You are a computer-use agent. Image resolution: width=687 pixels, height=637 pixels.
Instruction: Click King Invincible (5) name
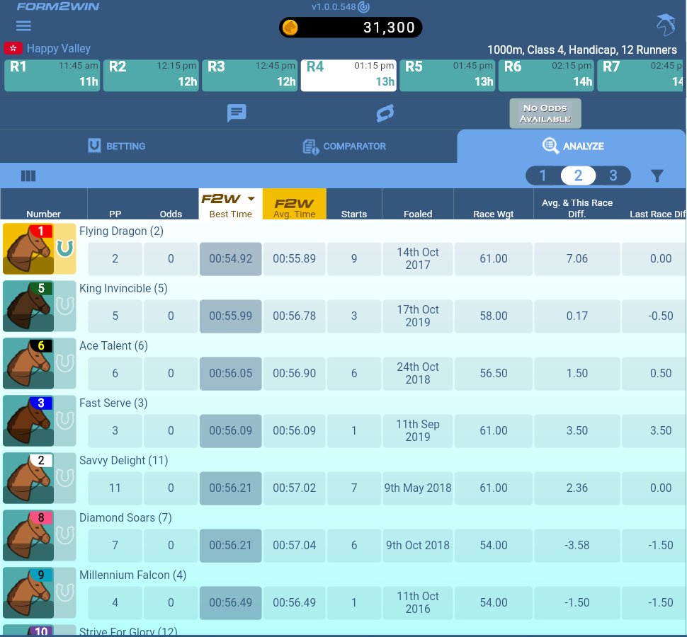pyautogui.click(x=123, y=289)
